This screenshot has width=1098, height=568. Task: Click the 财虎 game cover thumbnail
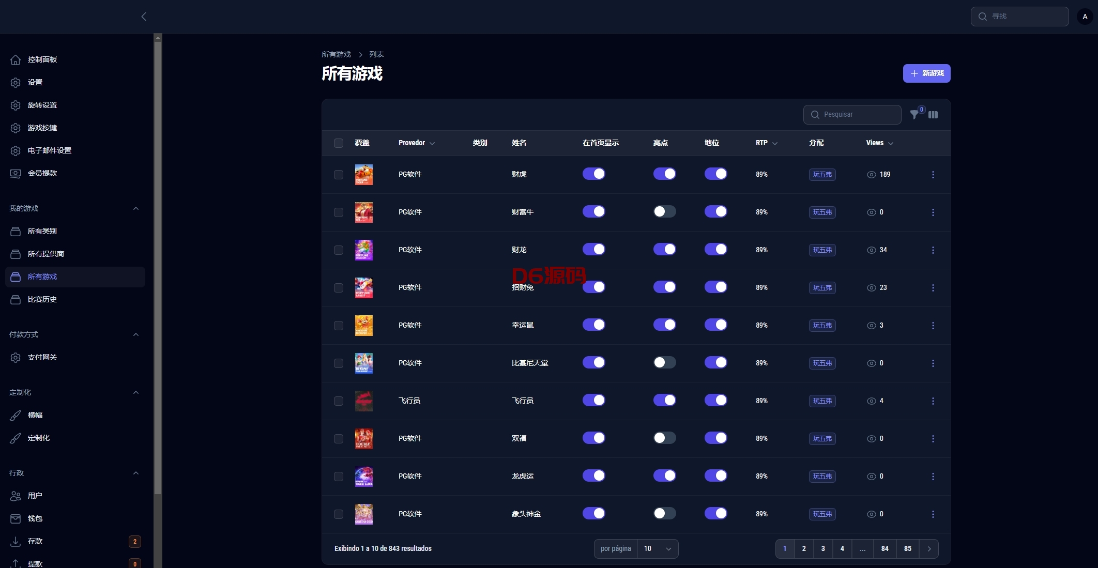[364, 175]
